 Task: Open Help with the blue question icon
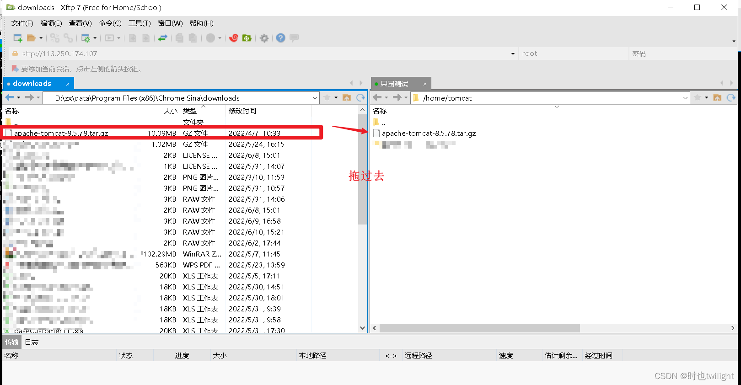(x=281, y=38)
